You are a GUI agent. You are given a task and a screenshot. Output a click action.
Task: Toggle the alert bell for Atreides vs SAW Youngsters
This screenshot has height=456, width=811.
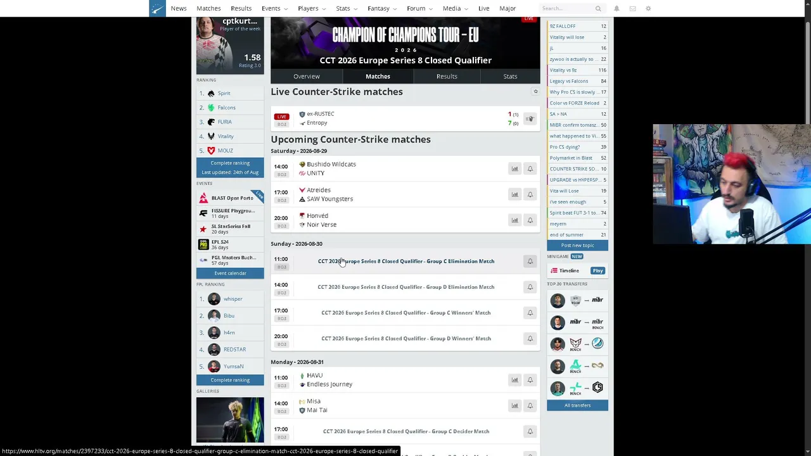pos(530,194)
